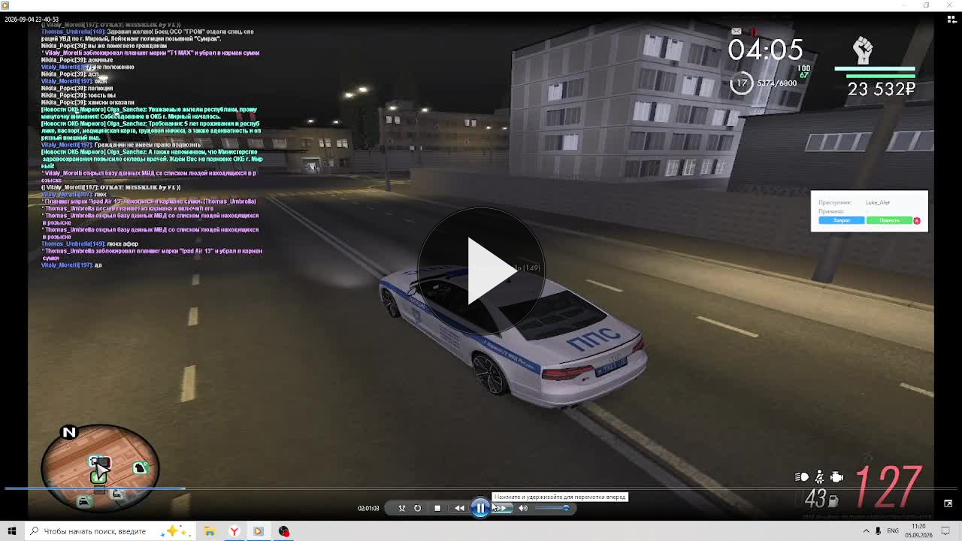962x541 pixels.
Task: Close the criminal request popup
Action: coord(917,220)
